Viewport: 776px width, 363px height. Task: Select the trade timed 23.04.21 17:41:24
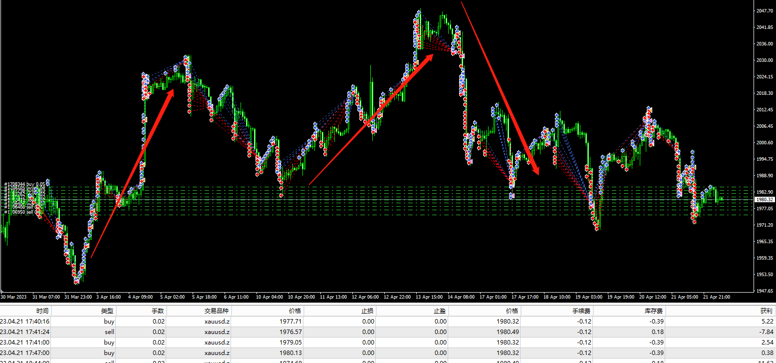click(x=388, y=332)
